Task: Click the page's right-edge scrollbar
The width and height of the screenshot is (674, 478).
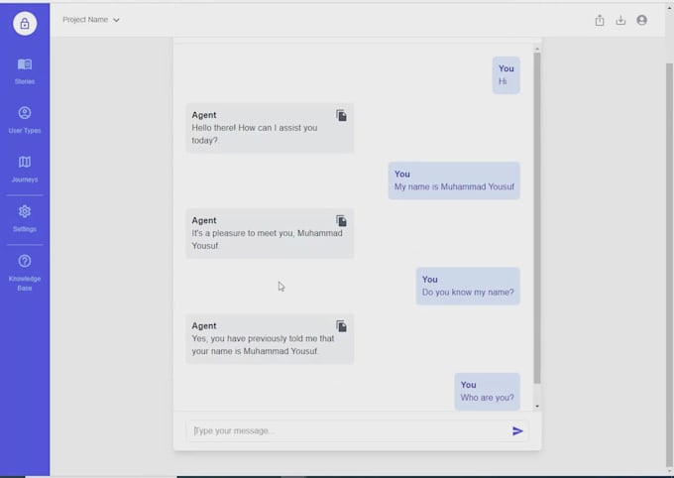Action: [x=669, y=265]
